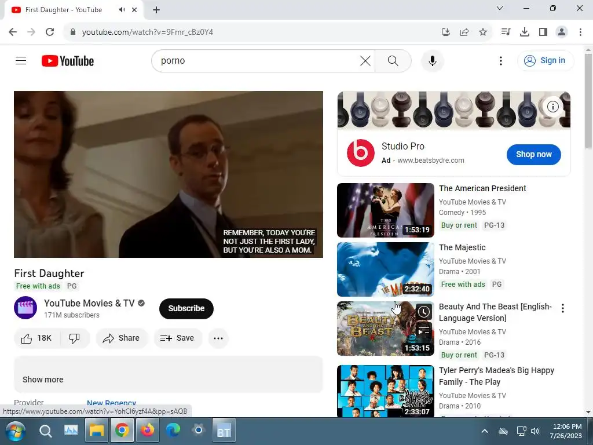Open taskbar search magnifier

click(x=45, y=431)
